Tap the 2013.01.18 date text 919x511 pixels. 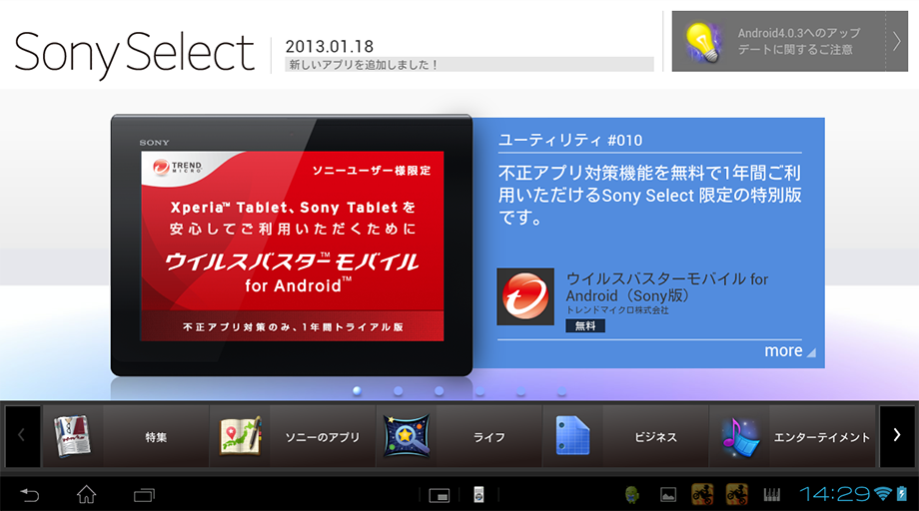tap(330, 46)
